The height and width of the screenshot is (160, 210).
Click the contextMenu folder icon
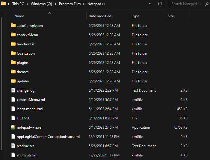[13, 35]
